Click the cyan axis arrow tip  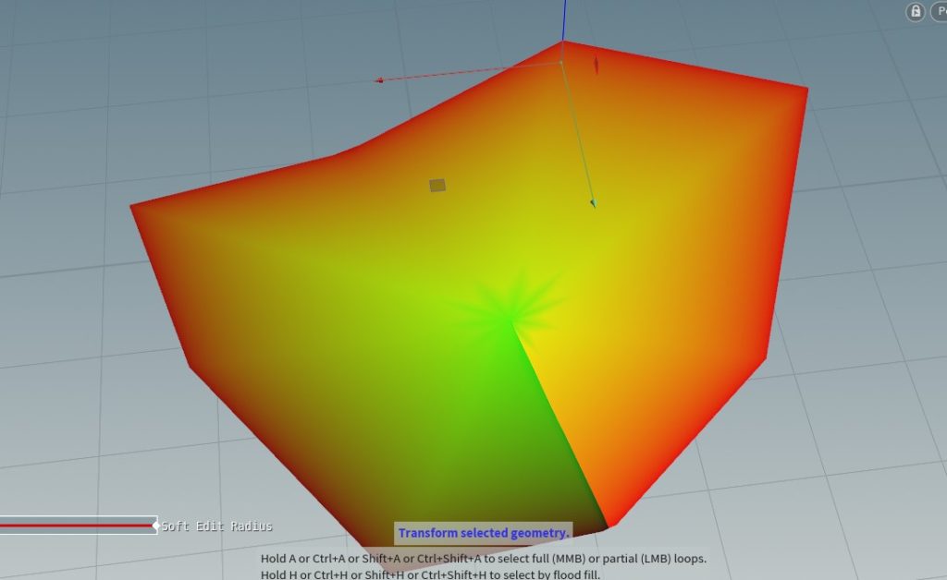pyautogui.click(x=593, y=203)
